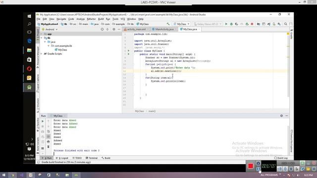Open Android Studio icon in remote taskbar

point(29,88)
